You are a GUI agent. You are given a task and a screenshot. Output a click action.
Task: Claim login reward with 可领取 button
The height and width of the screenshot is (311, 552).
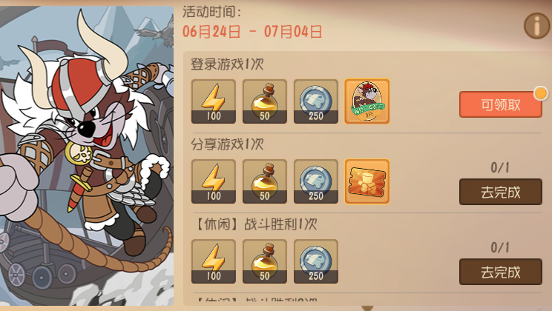[x=500, y=104]
